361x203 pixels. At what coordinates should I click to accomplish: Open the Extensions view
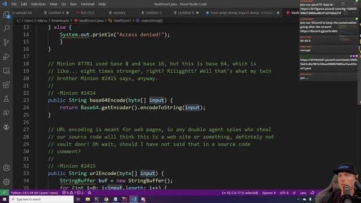6,85
